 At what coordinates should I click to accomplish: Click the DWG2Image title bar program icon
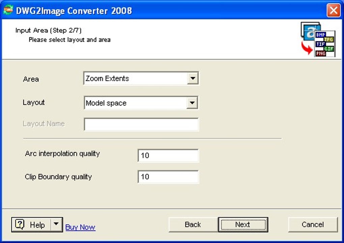click(x=9, y=9)
